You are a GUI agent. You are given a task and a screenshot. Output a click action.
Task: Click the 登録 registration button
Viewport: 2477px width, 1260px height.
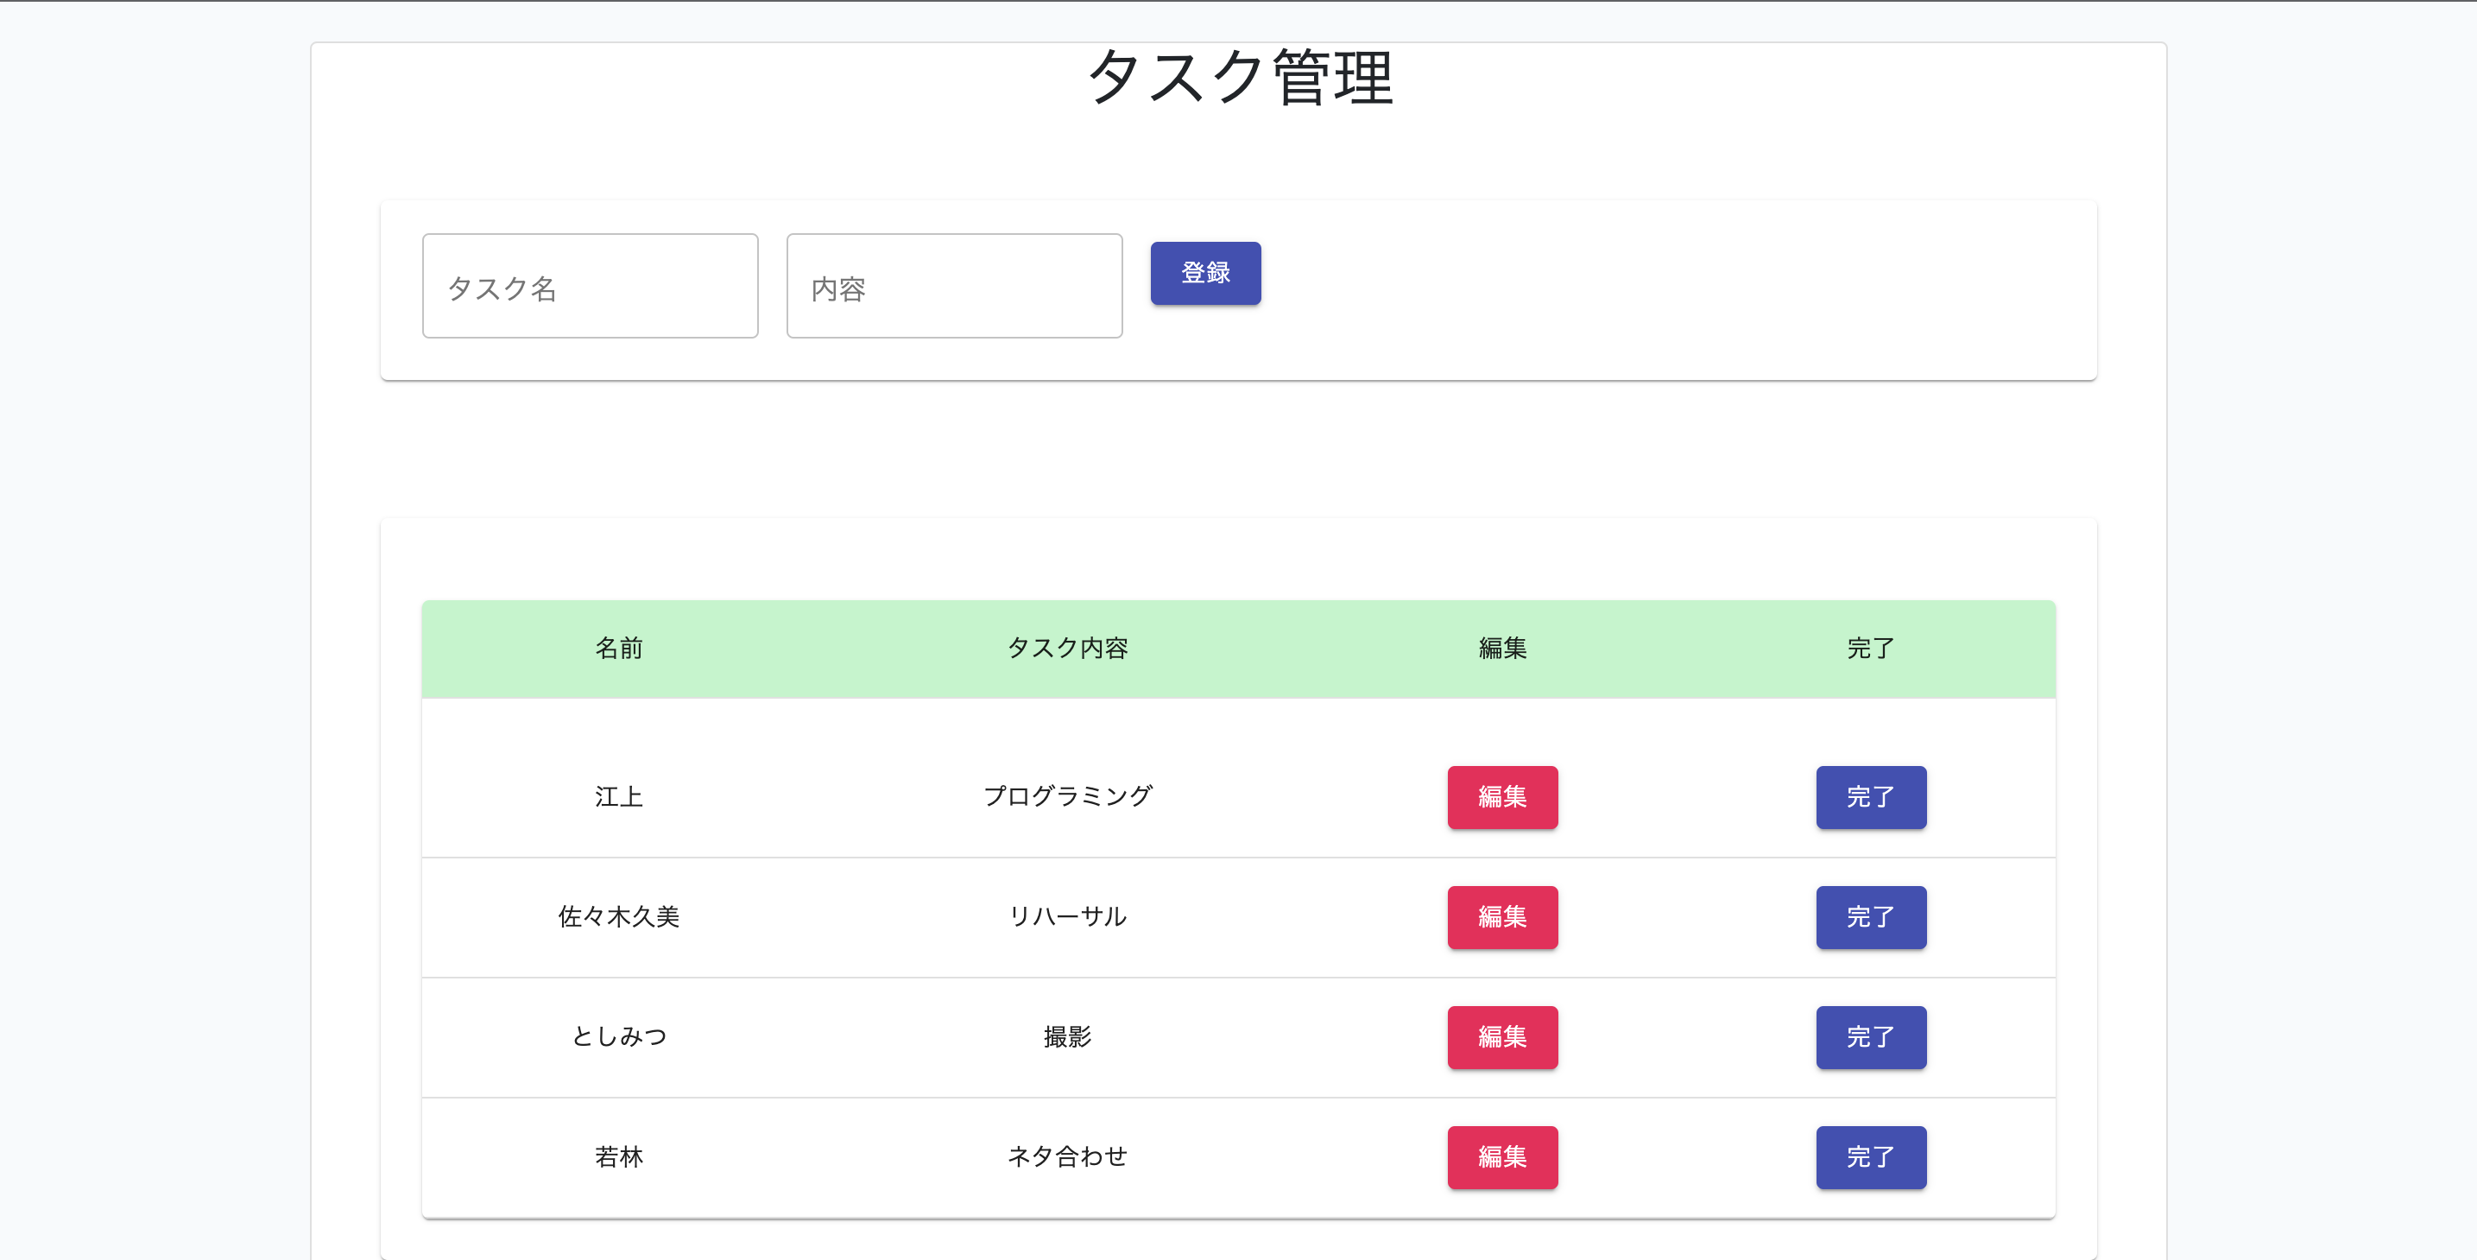1205,273
